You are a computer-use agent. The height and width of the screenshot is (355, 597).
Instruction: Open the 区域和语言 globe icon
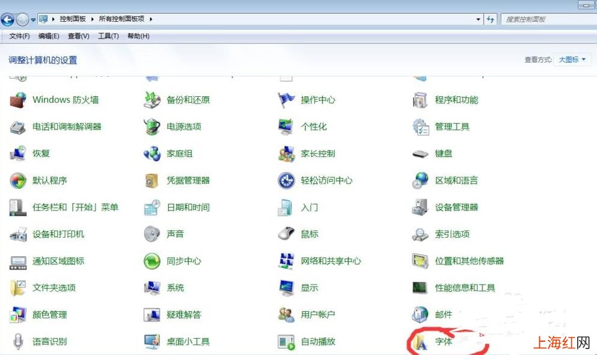[420, 181]
